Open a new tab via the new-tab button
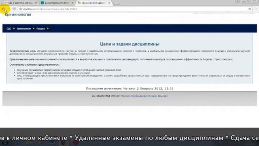The image size is (259, 146). tap(117, 3)
